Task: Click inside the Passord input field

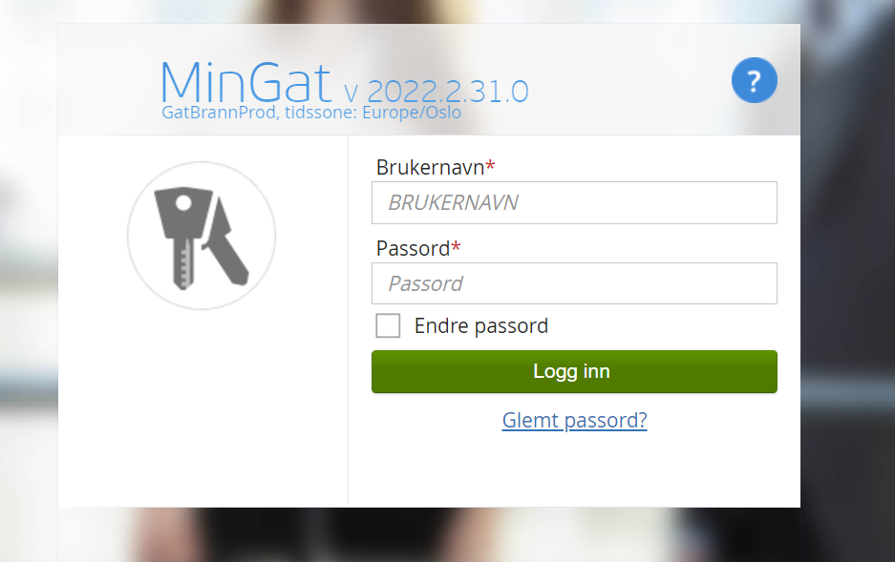Action: tap(574, 283)
